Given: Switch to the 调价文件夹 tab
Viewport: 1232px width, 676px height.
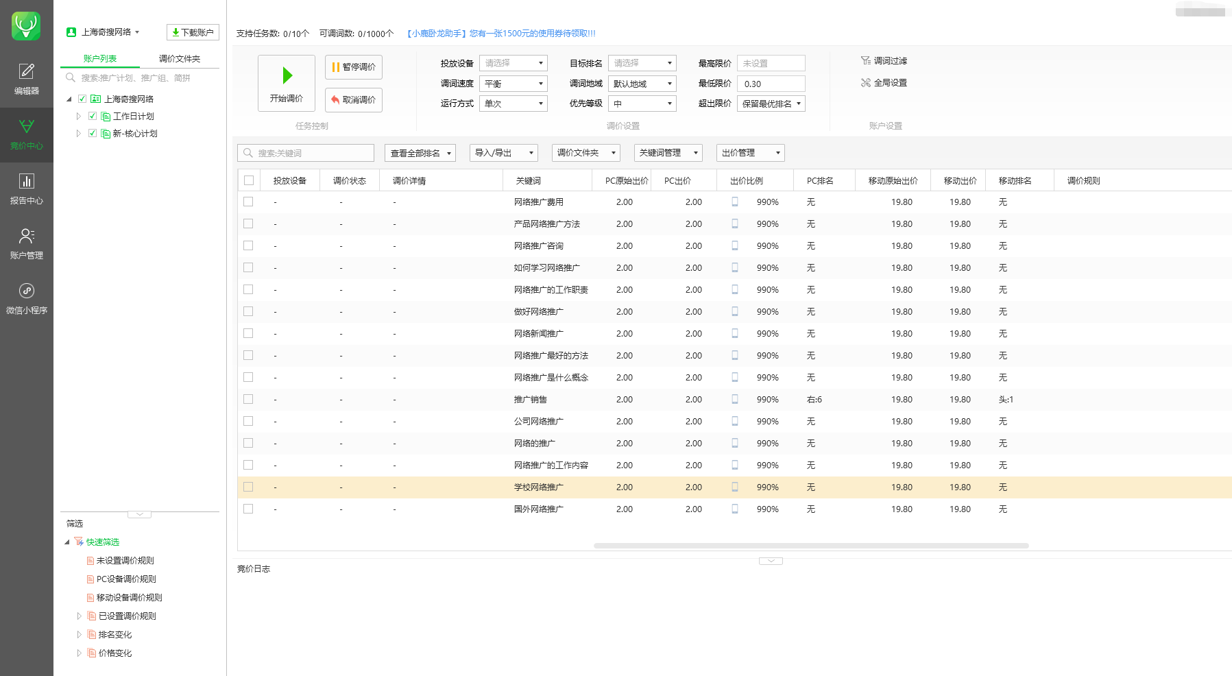Looking at the screenshot, I should (x=180, y=59).
